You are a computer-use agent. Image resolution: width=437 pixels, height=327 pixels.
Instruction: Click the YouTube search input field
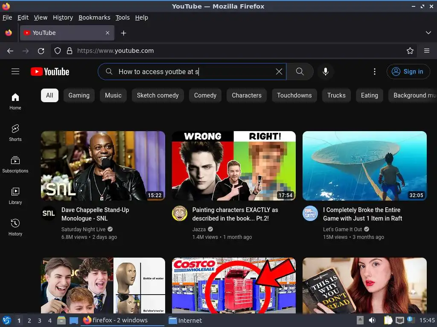[x=192, y=72]
